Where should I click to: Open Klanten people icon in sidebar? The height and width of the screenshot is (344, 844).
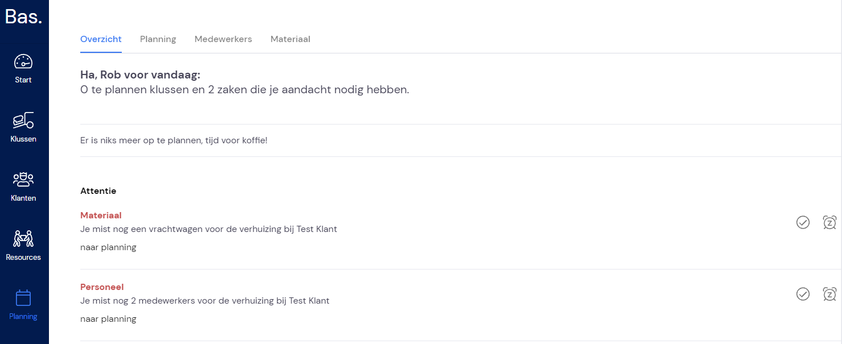23,180
